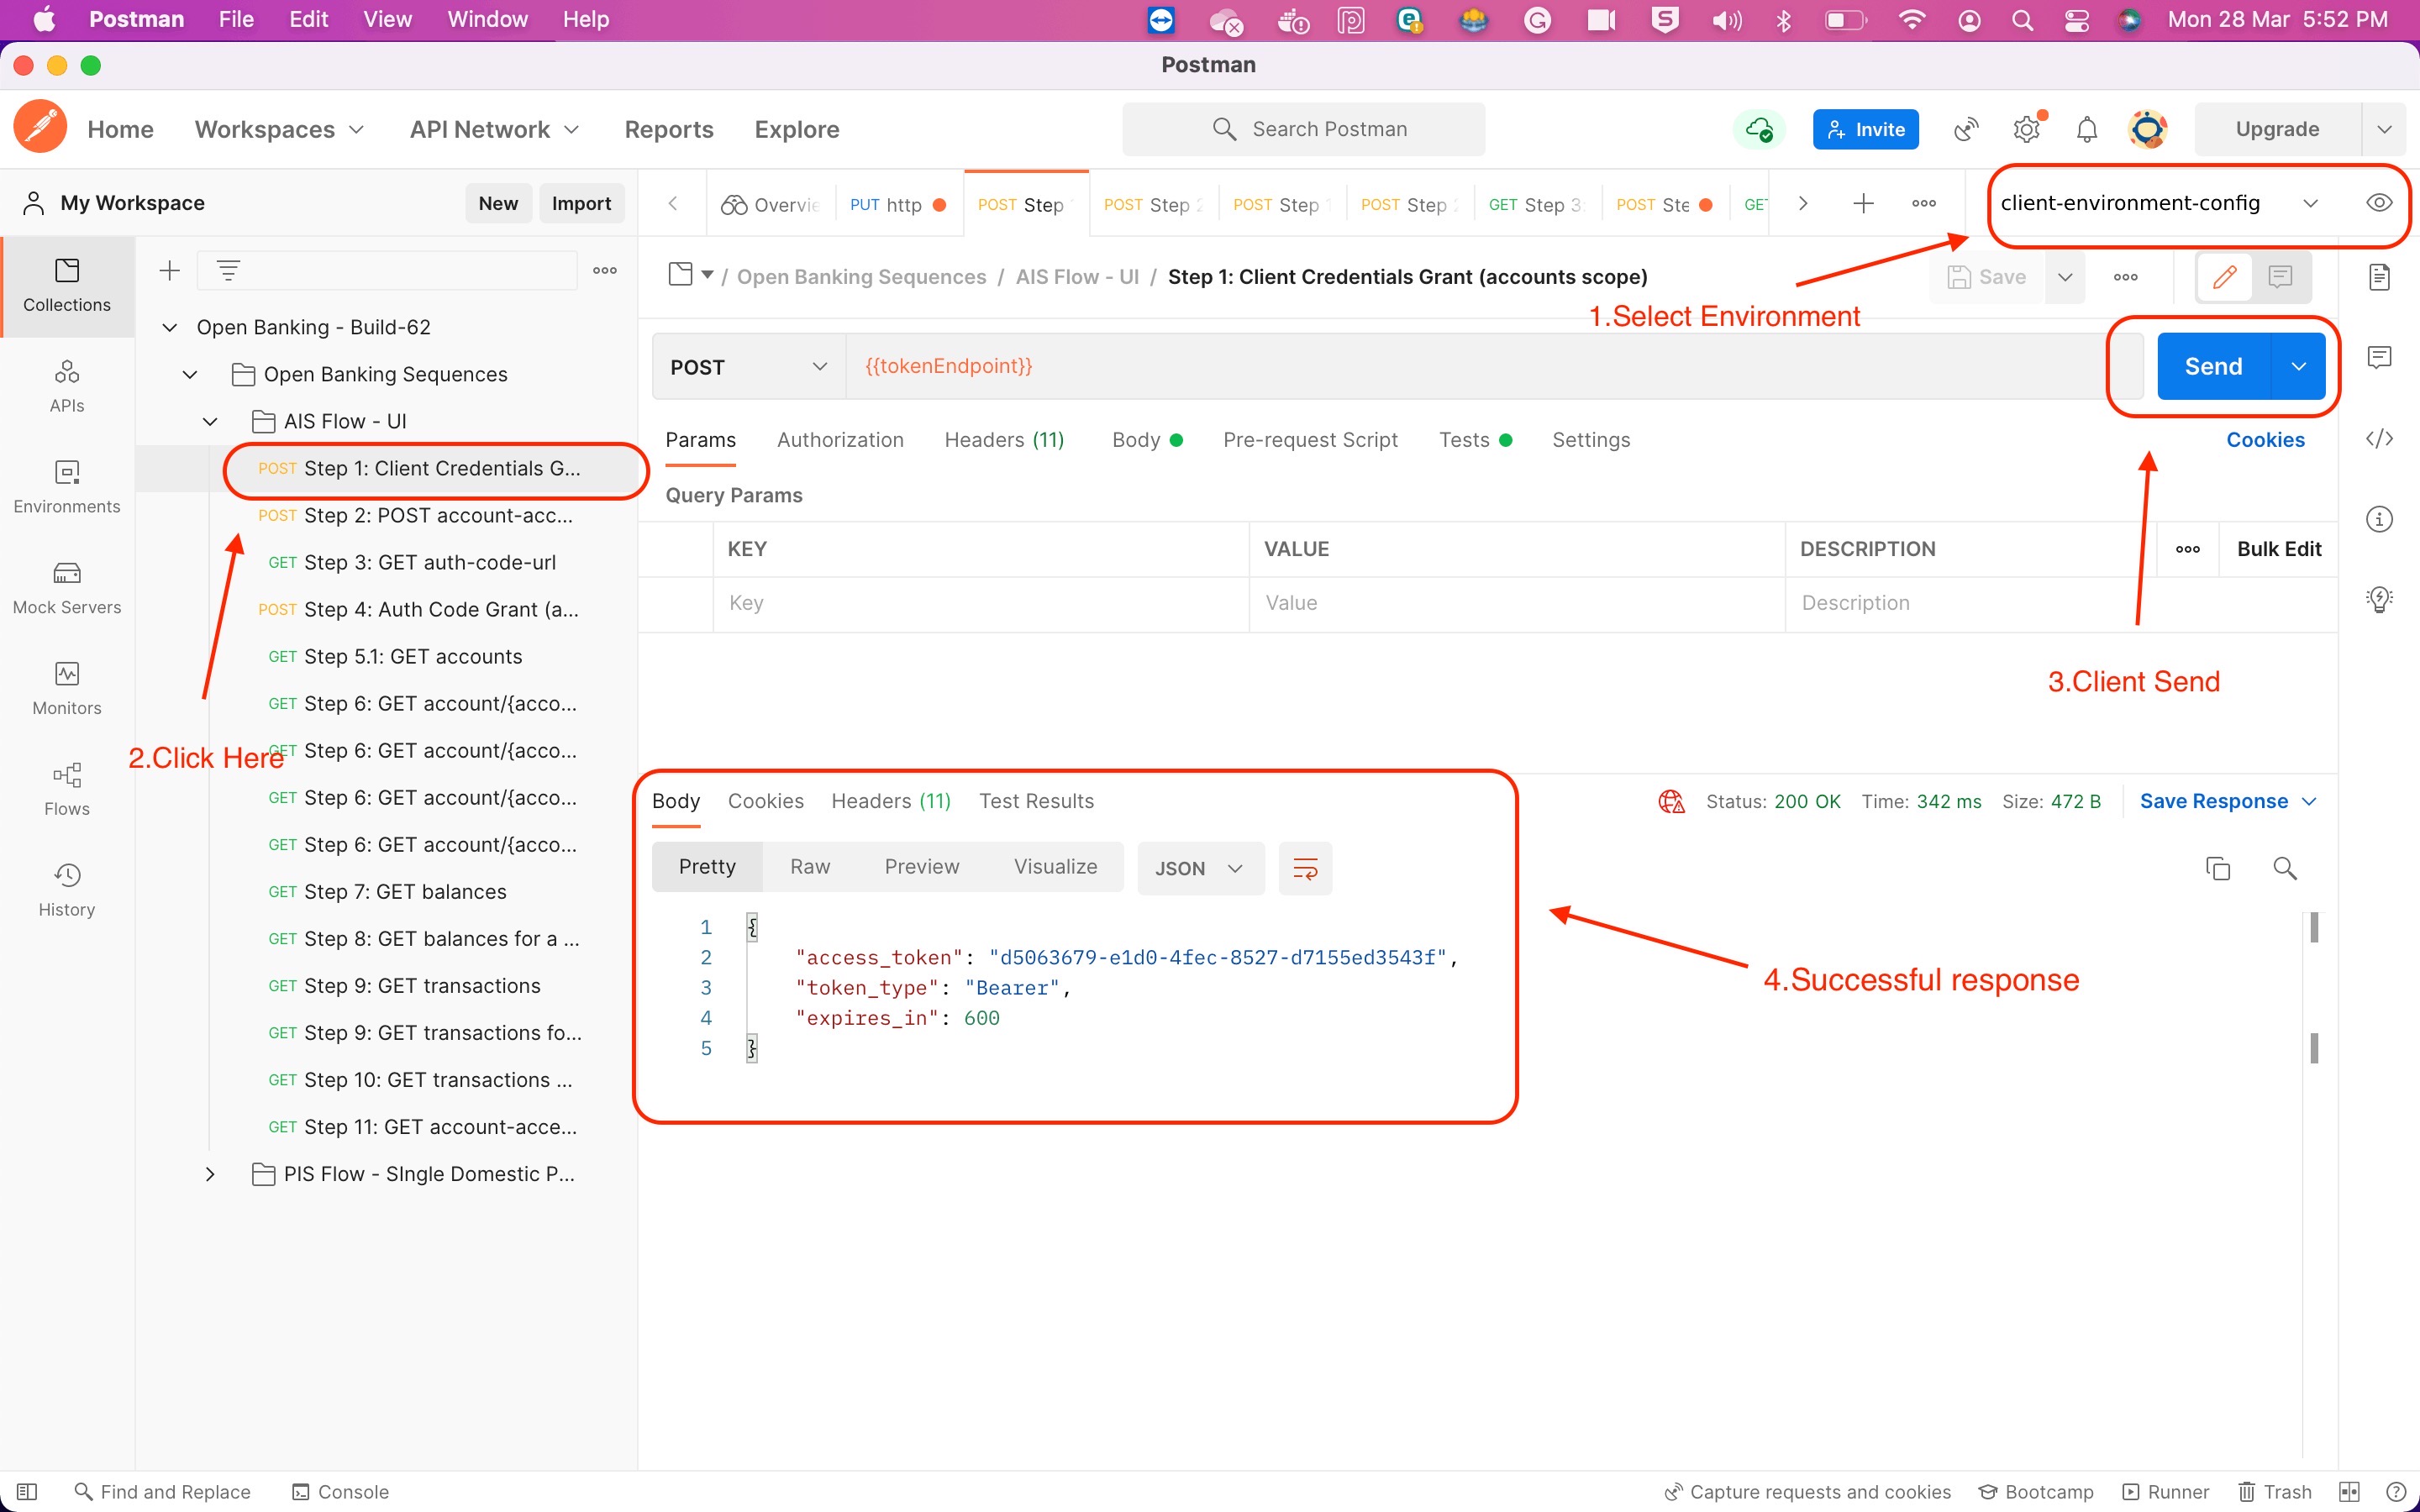This screenshot has height=1512, width=2420.
Task: Copy the response body
Action: tap(2217, 868)
